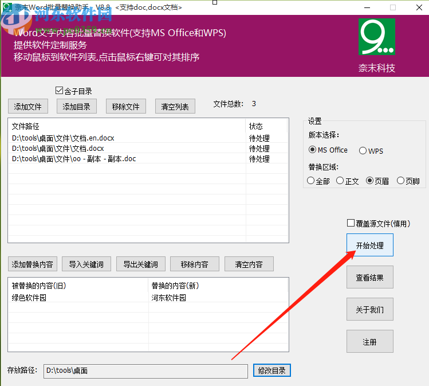The width and height of the screenshot is (429, 386).
Task: Toggle the 含子目录 checkbox
Action: 59,91
